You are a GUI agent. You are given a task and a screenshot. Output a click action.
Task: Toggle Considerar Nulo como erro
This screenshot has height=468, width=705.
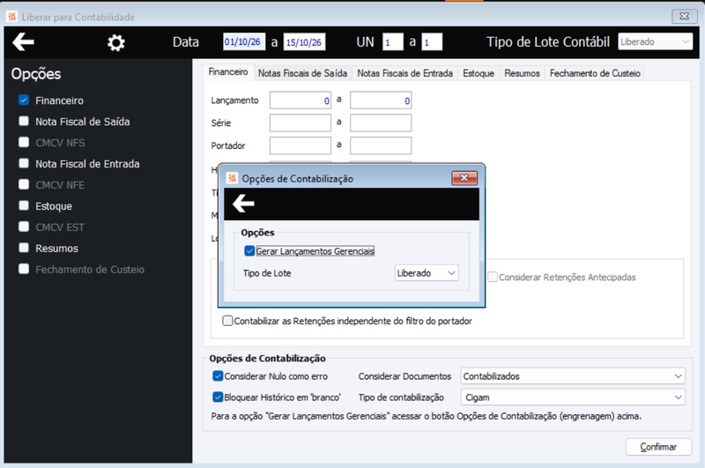218,375
